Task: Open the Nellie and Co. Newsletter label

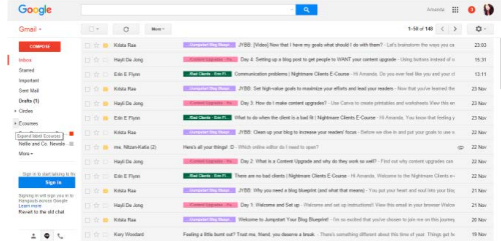Action: coord(42,144)
